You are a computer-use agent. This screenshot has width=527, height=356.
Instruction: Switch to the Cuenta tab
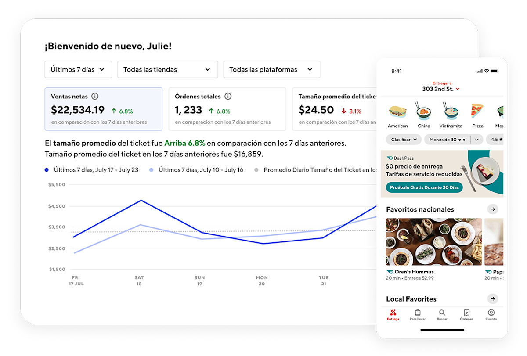click(x=491, y=315)
